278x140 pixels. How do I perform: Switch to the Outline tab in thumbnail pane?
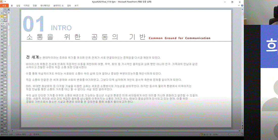coord(5,9)
